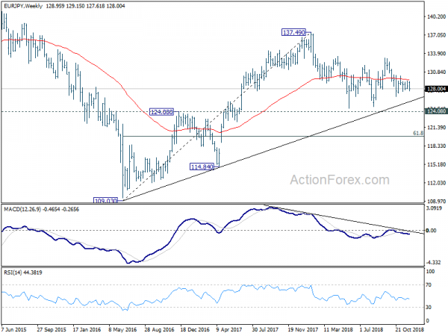Screen dimensions: 448x336
Task: Click the 137.490 price label
Action: pos(293,32)
